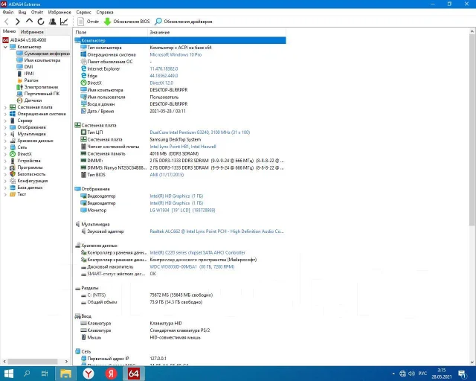Open the benchmark graph toolbar icon
Image resolution: width=476 pixels, height=381 pixels.
pyautogui.click(x=64, y=22)
